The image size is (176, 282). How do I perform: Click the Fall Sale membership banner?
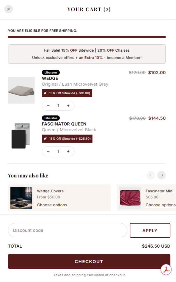pos(87,54)
